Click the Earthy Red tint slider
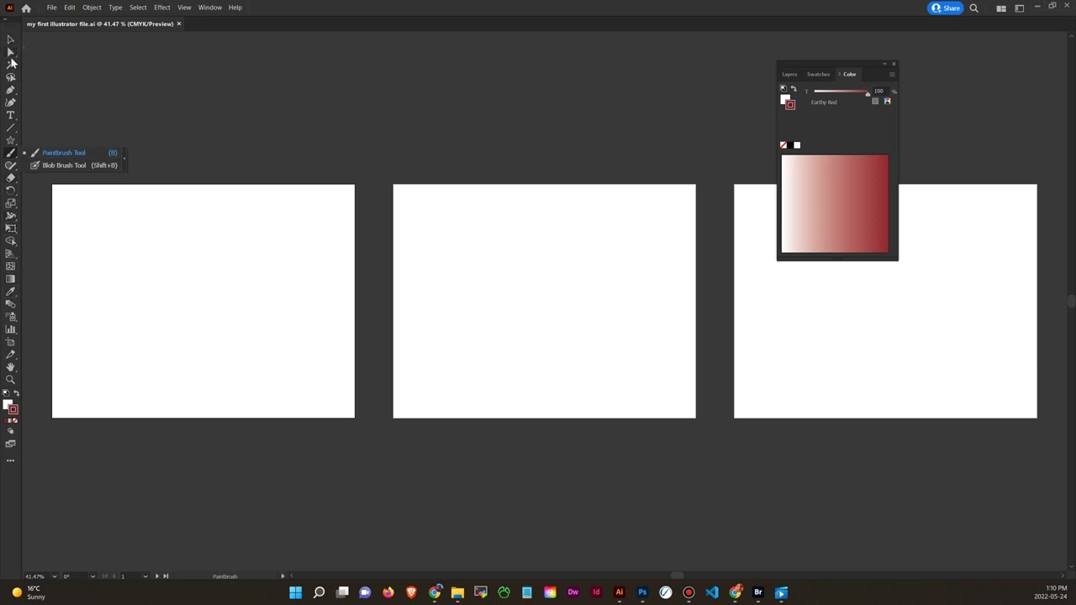The height and width of the screenshot is (605, 1076). pyautogui.click(x=841, y=92)
